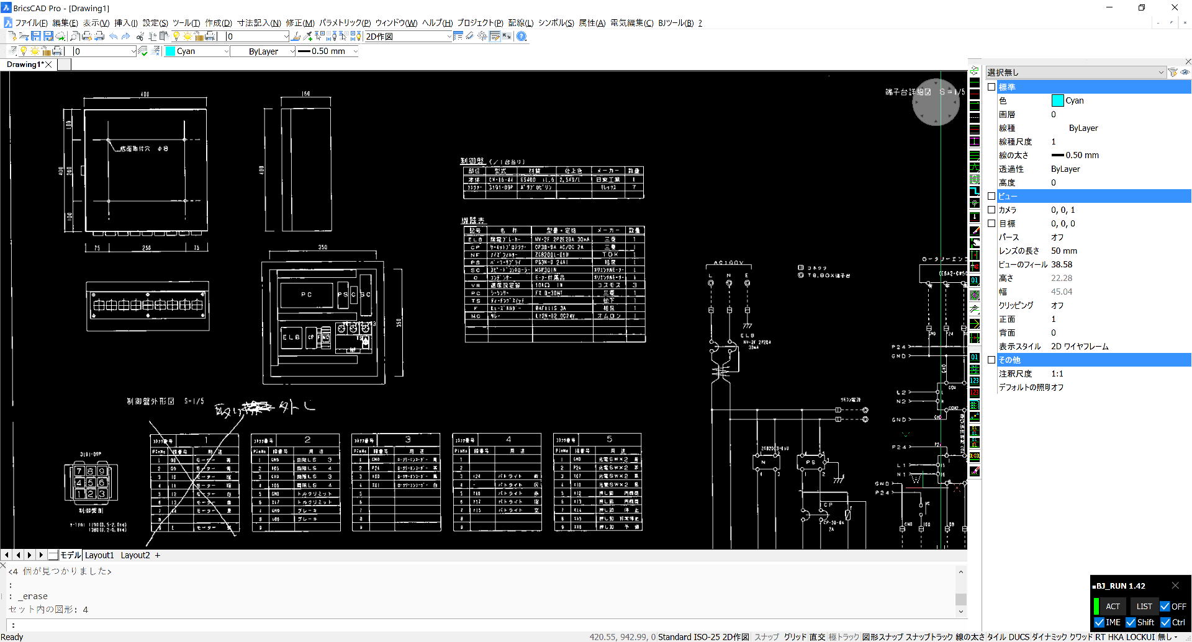
Task: Toggle the IME checkbox in BJ_RUN
Action: click(1099, 622)
